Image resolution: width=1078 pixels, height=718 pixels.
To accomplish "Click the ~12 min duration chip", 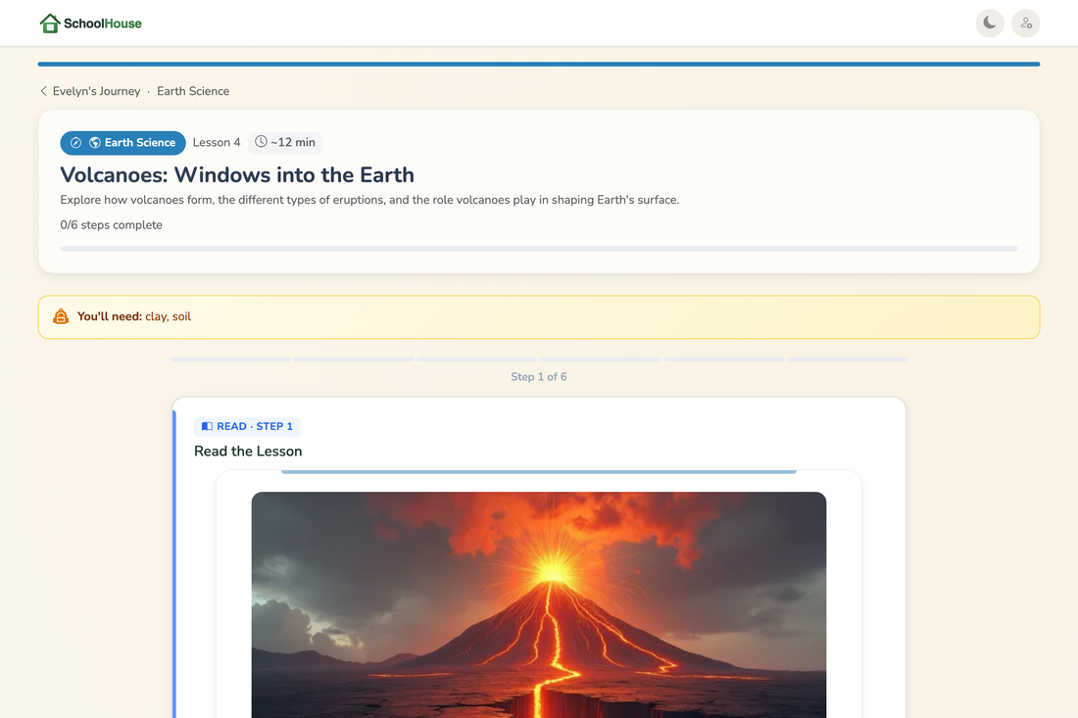I will pos(284,142).
